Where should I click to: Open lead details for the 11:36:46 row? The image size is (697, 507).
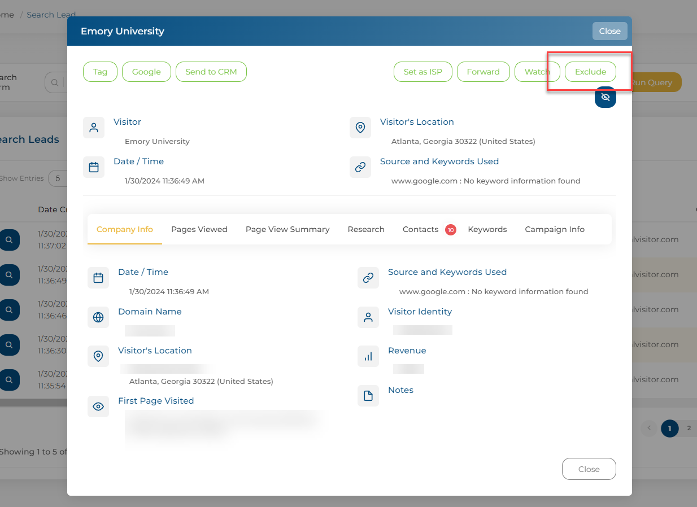pyautogui.click(x=9, y=310)
